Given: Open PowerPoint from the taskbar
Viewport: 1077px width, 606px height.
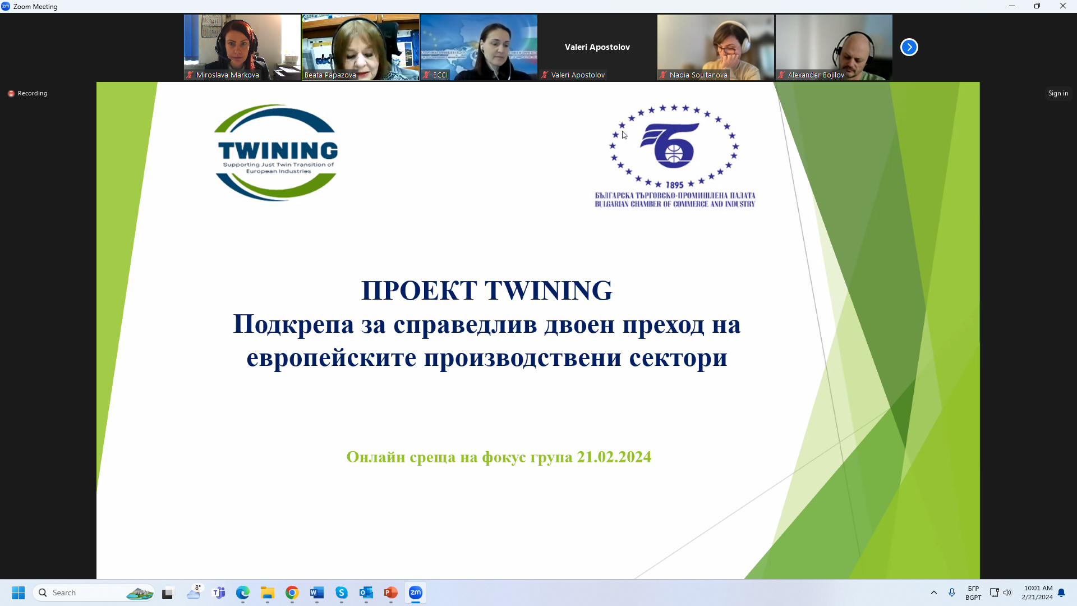Looking at the screenshot, I should pos(391,593).
